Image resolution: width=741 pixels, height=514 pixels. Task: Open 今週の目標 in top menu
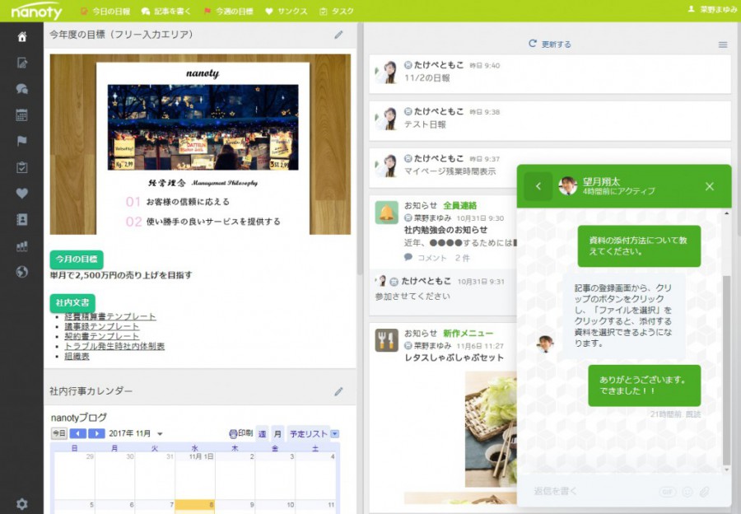228,12
